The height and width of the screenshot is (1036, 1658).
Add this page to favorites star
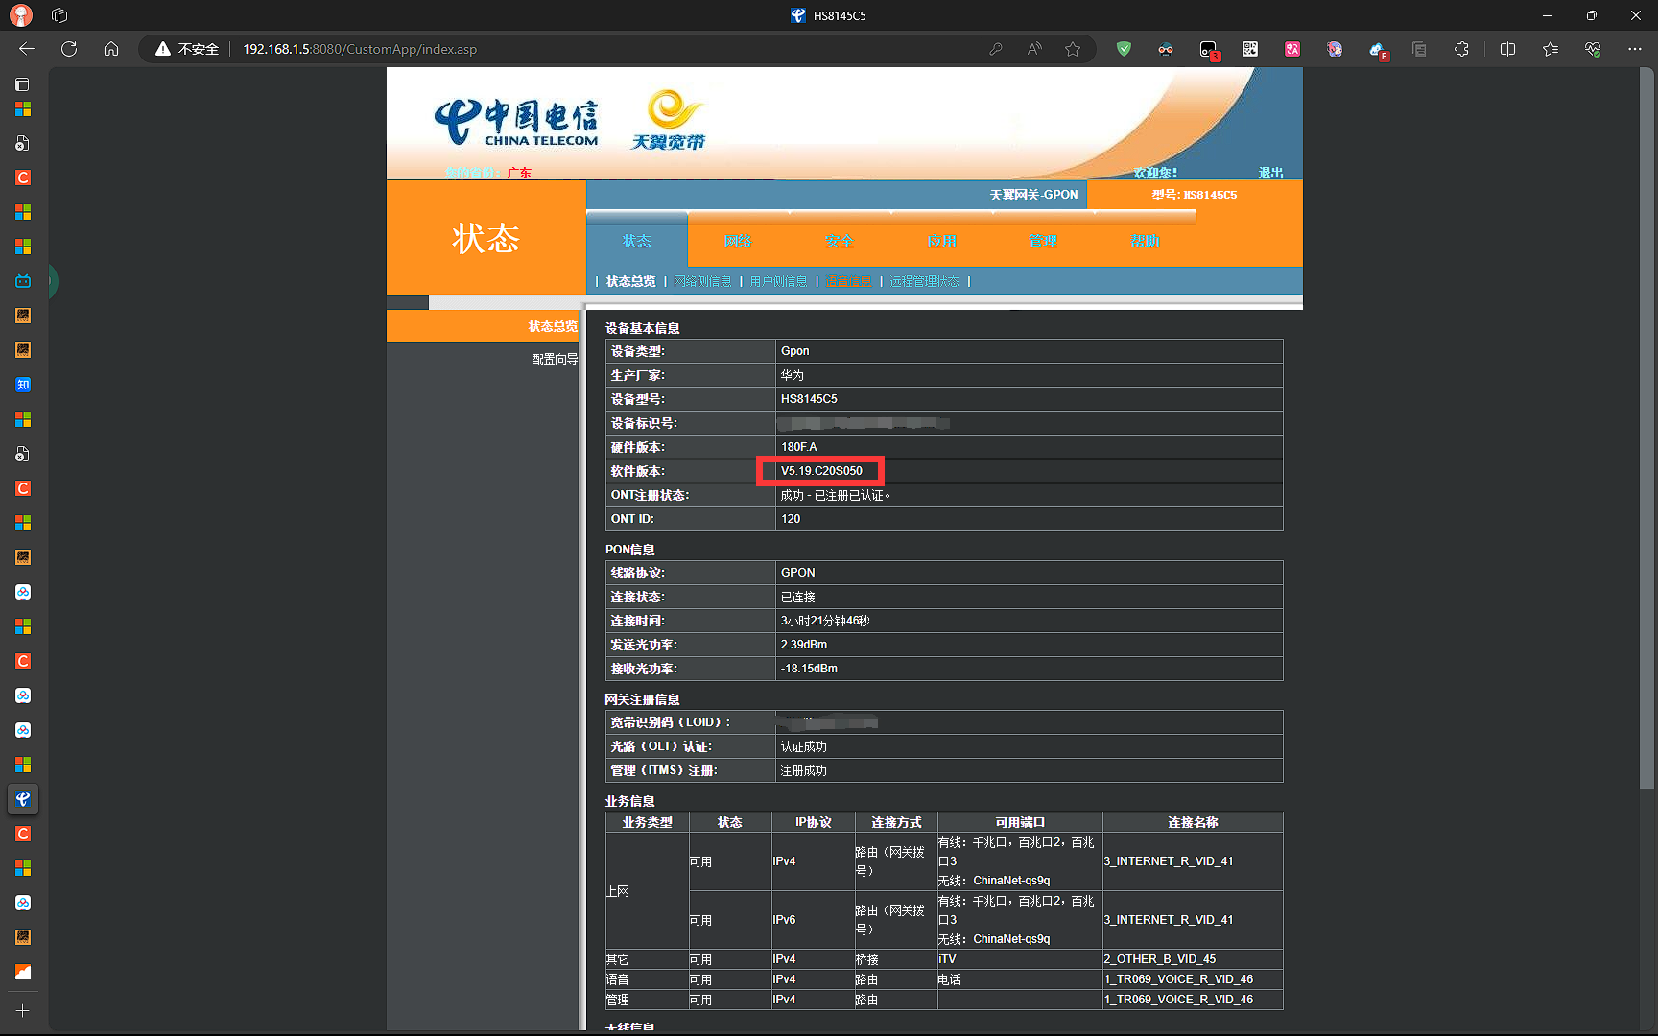(x=1073, y=49)
